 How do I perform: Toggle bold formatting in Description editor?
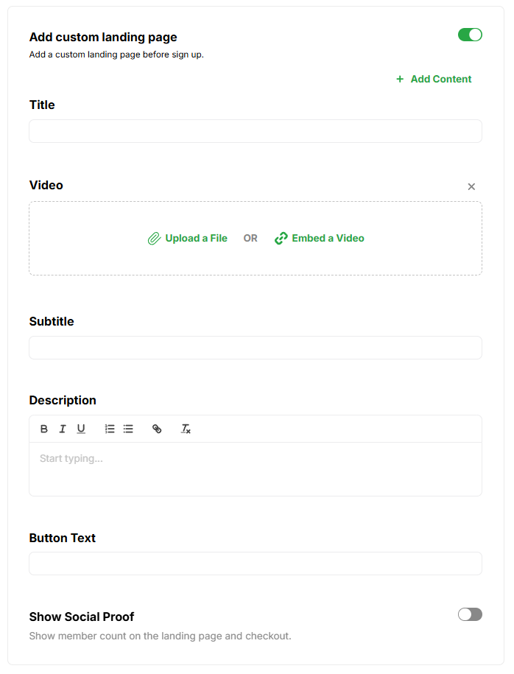(x=44, y=429)
